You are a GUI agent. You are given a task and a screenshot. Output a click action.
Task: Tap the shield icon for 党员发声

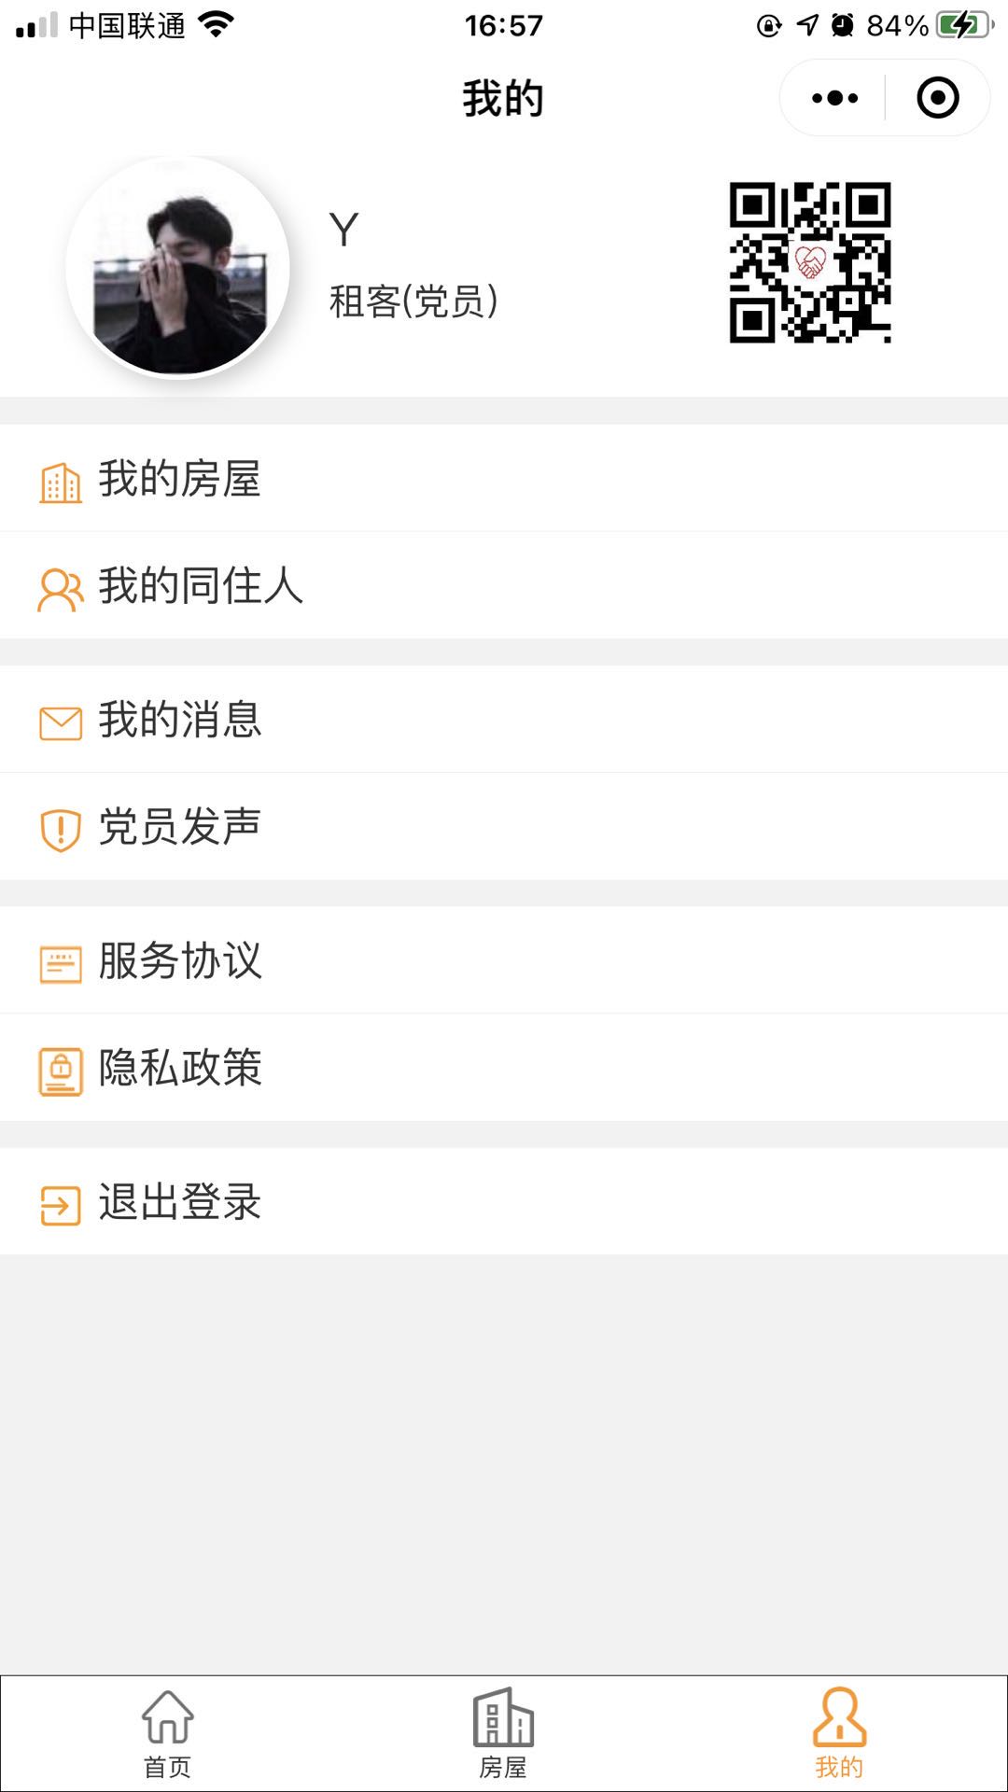pyautogui.click(x=61, y=831)
